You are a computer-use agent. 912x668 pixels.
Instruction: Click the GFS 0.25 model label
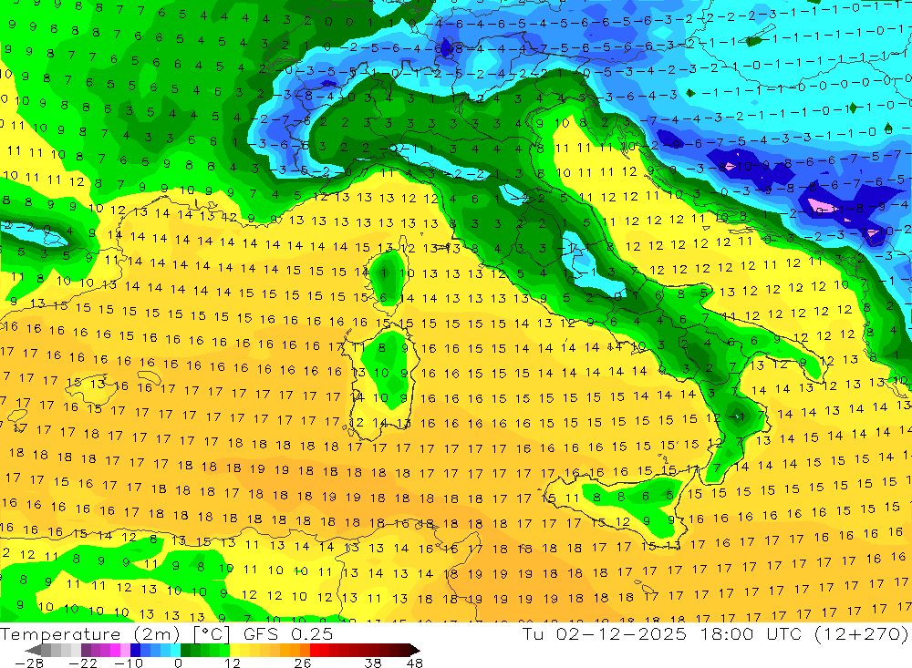point(288,634)
